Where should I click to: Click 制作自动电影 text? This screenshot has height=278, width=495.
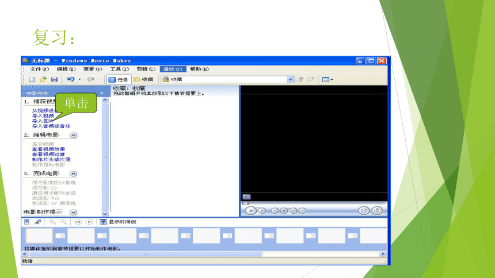point(48,164)
